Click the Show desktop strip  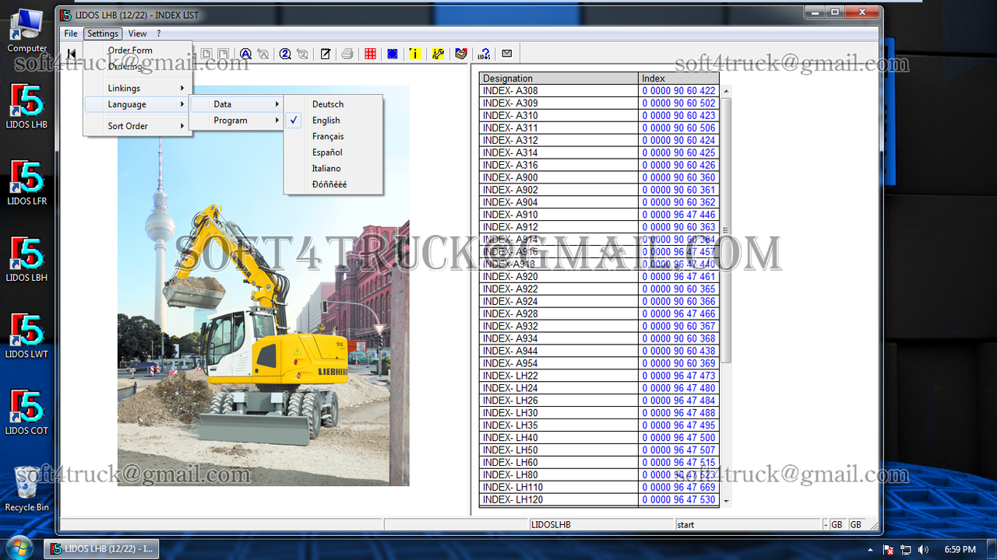tap(992, 549)
